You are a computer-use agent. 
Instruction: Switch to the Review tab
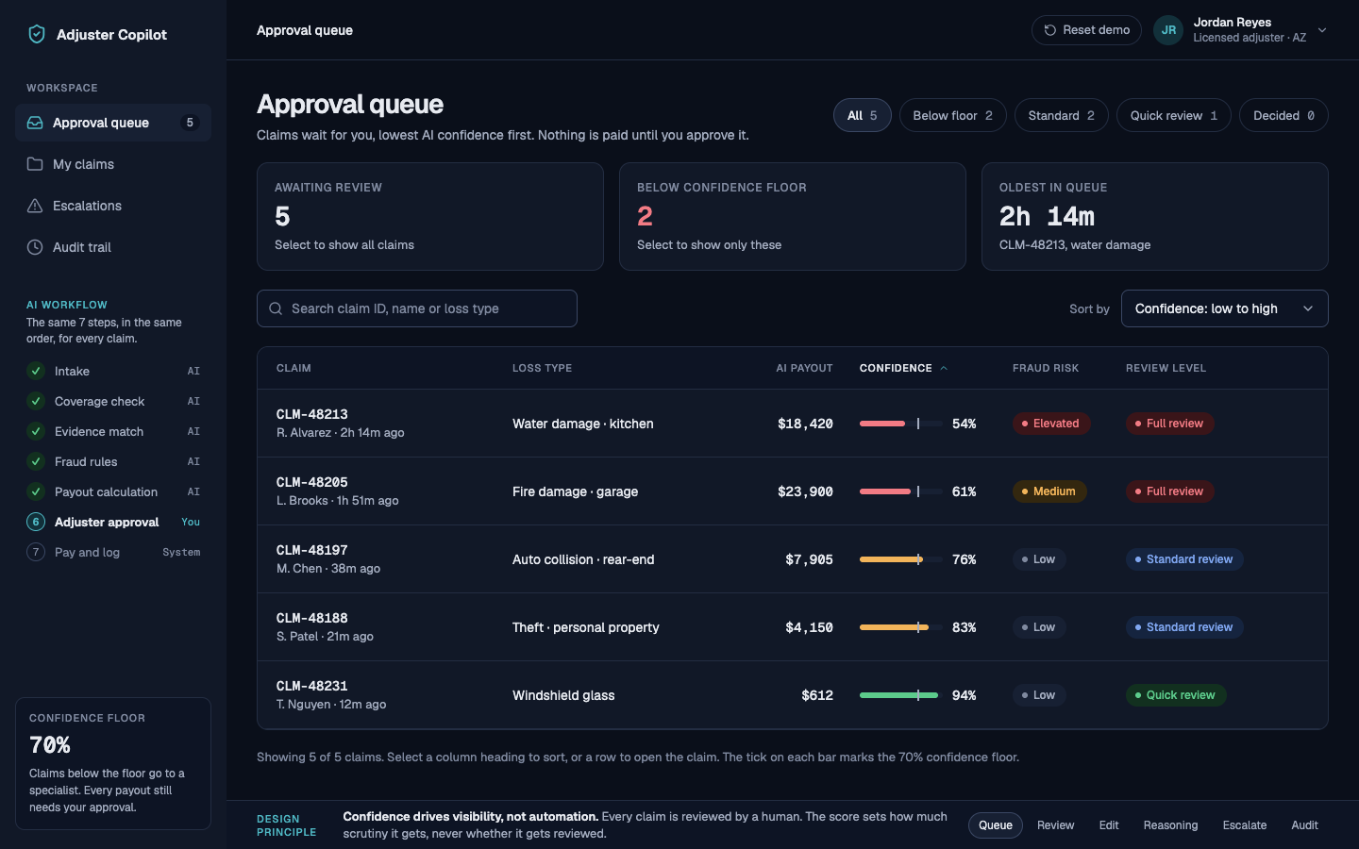tap(1056, 825)
